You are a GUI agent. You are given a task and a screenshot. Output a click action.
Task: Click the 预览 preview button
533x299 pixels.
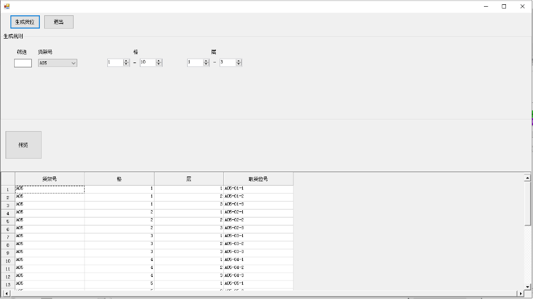(x=23, y=145)
